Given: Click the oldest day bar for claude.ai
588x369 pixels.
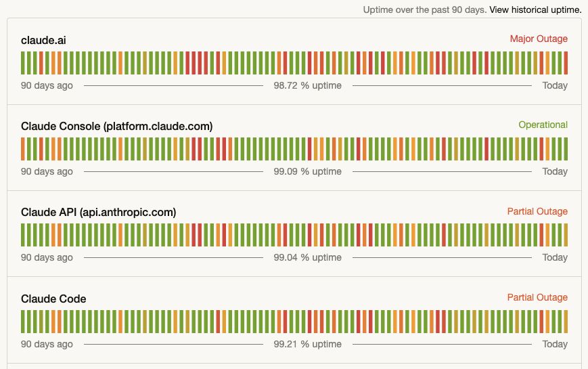Looking at the screenshot, I should (x=23, y=63).
